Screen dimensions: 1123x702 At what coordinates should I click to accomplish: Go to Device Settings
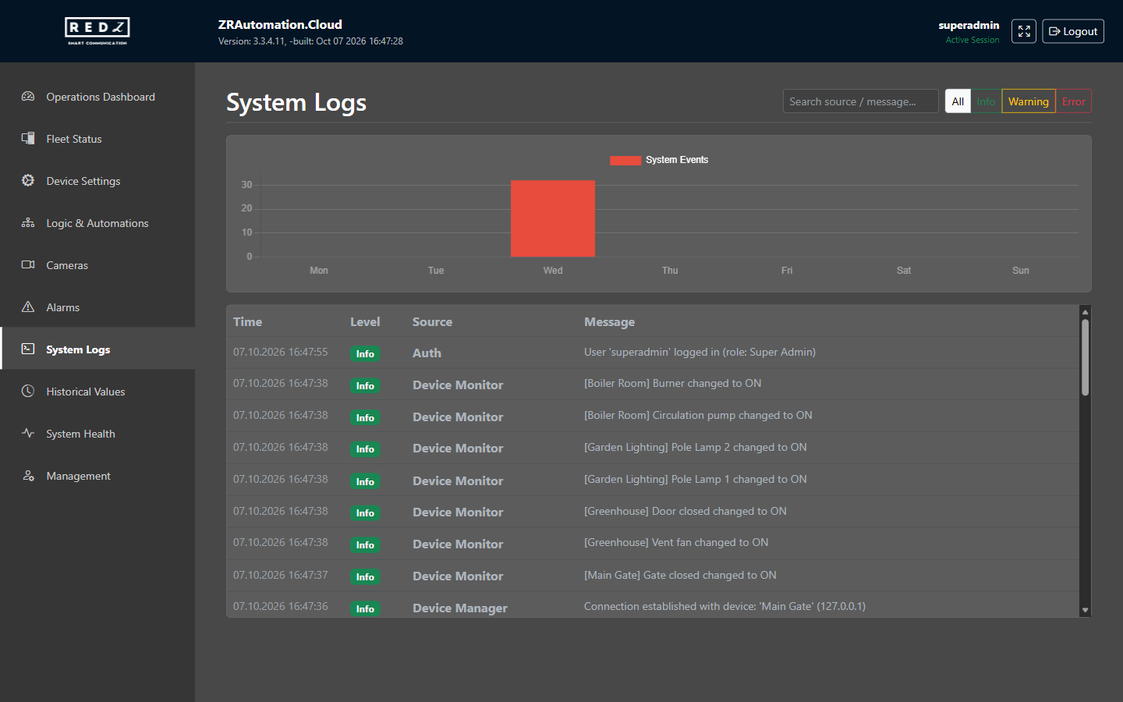coord(97,181)
